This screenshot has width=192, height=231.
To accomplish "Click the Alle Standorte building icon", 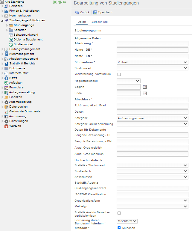I will [2, 2].
